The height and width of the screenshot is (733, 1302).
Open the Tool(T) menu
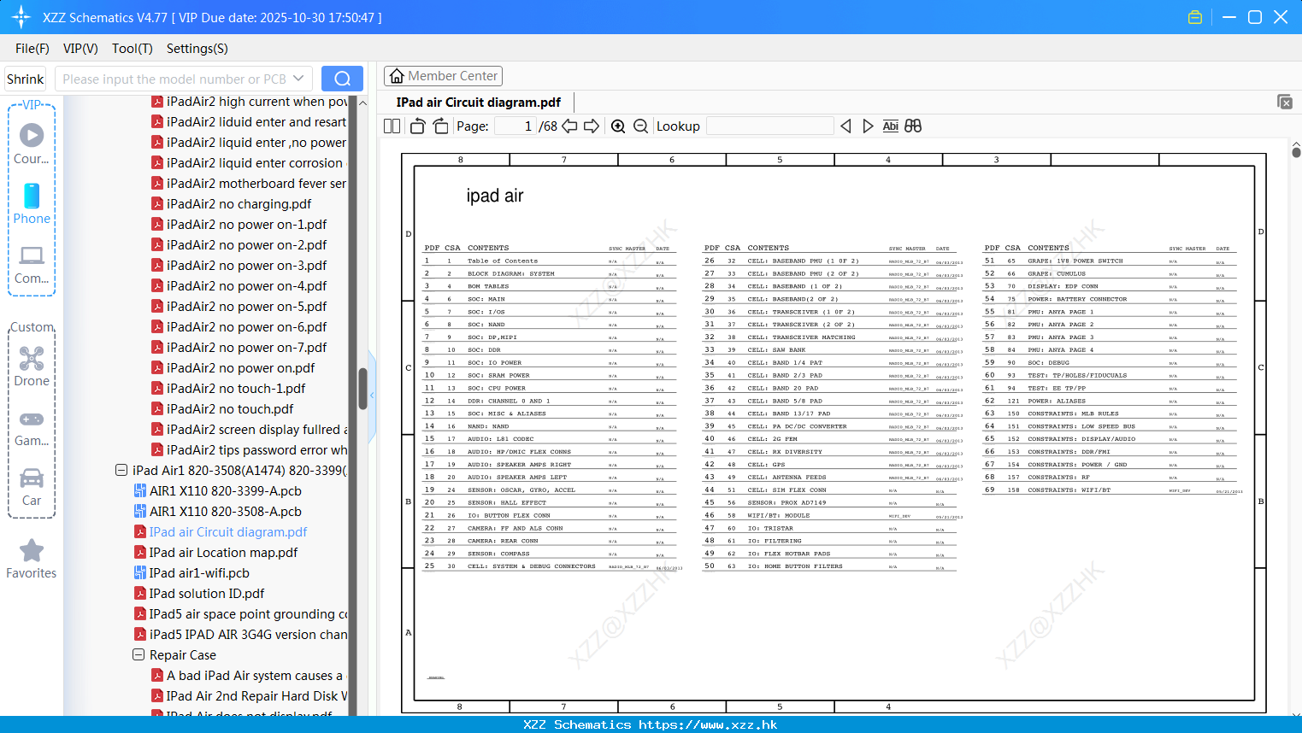(x=133, y=49)
